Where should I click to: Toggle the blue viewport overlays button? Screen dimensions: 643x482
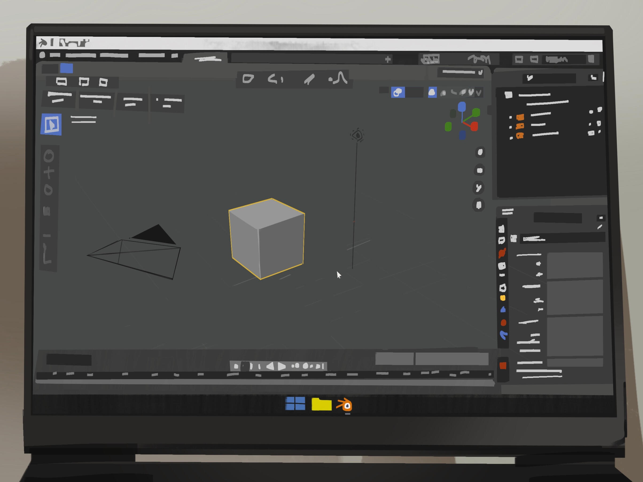(x=398, y=92)
